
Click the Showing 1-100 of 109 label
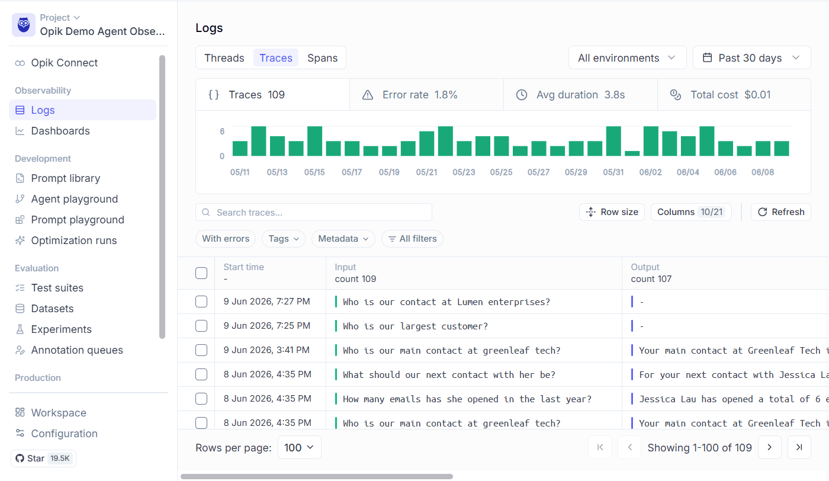(x=700, y=448)
